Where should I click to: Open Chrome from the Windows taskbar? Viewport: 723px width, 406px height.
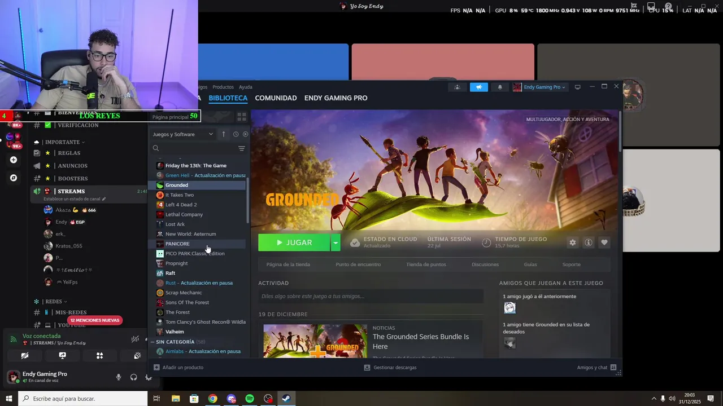(212, 399)
